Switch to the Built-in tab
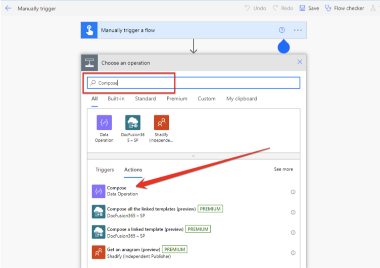Screen dimensions: 380x268 116,99
